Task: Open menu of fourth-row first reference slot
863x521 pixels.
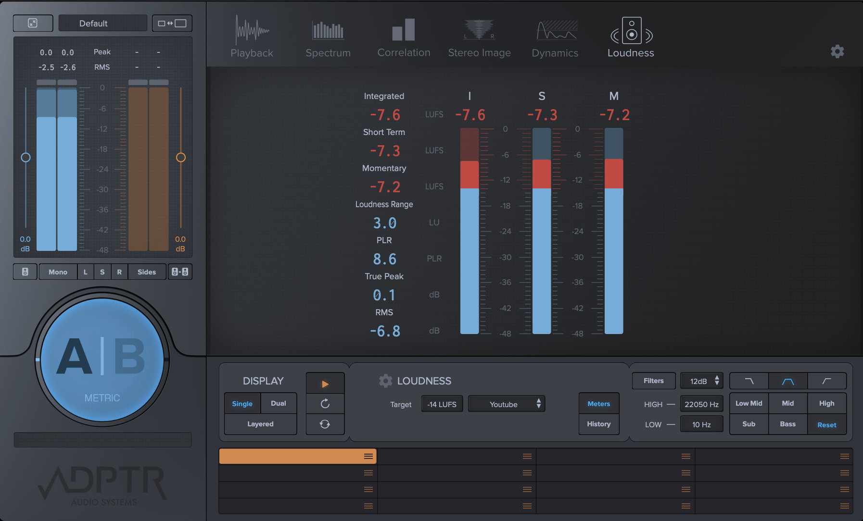Action: (368, 506)
